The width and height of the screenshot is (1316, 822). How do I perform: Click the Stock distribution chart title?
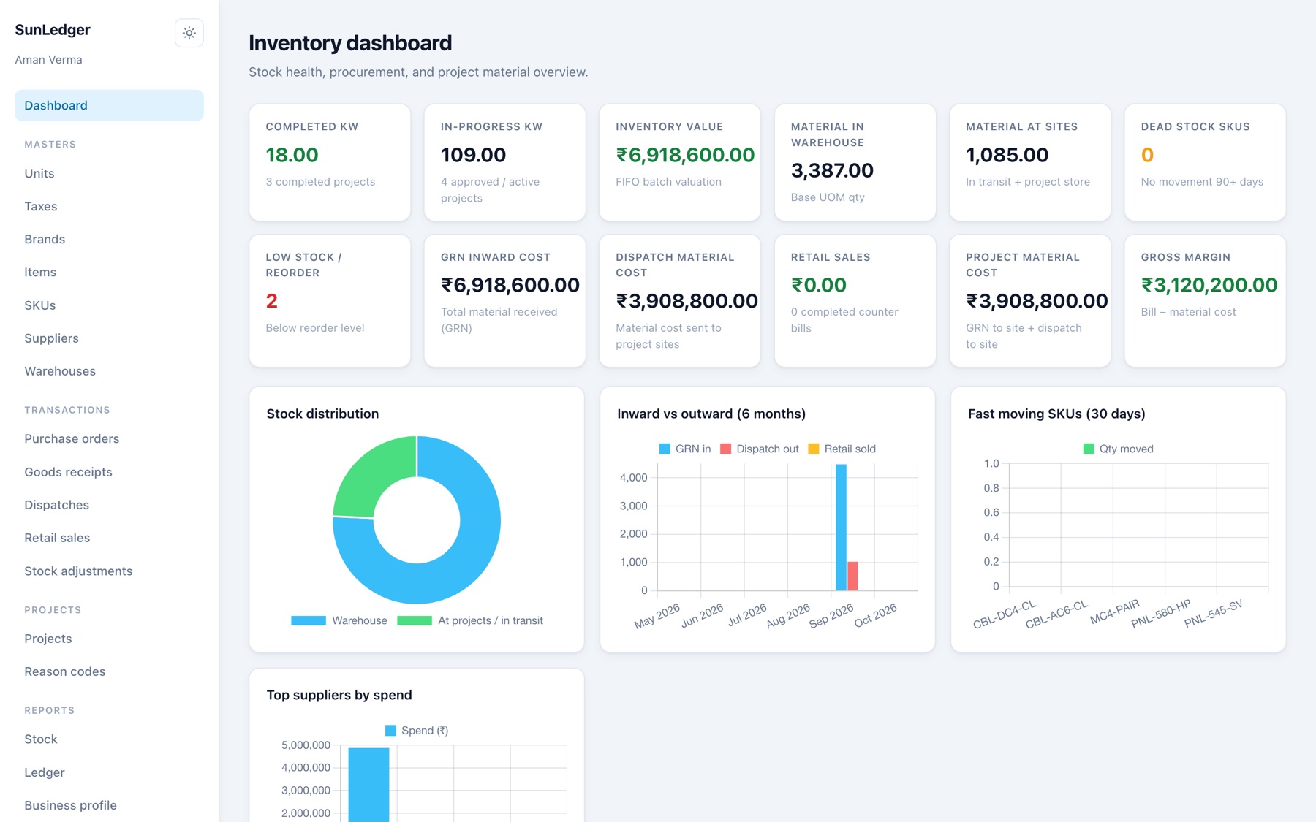(322, 414)
